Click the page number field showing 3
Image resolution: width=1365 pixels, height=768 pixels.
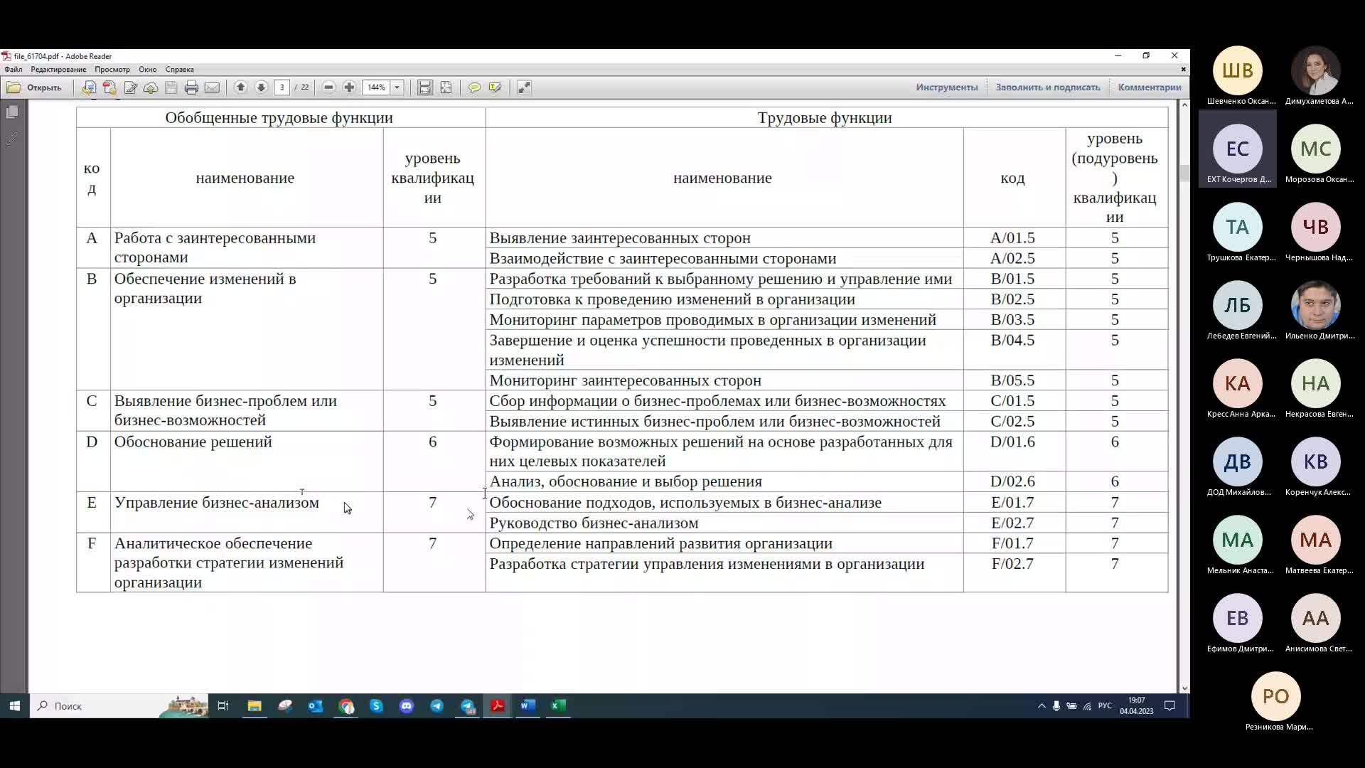tap(282, 87)
